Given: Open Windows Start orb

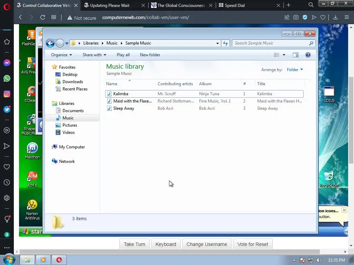Looking at the screenshot, I should pyautogui.click(x=9, y=259).
